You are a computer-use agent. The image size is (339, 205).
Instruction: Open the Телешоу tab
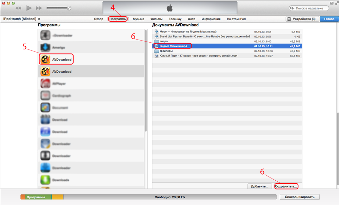[175, 19]
